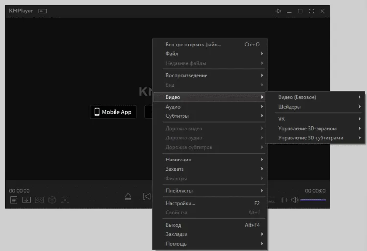Expand arrow next to 'Плейлисты'
Screen dimensions: 367x251
pos(262,190)
